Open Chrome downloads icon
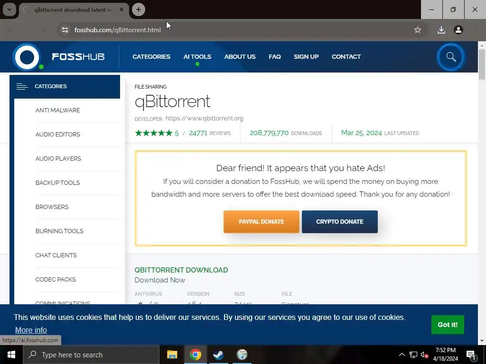The image size is (486, 364). tap(441, 30)
